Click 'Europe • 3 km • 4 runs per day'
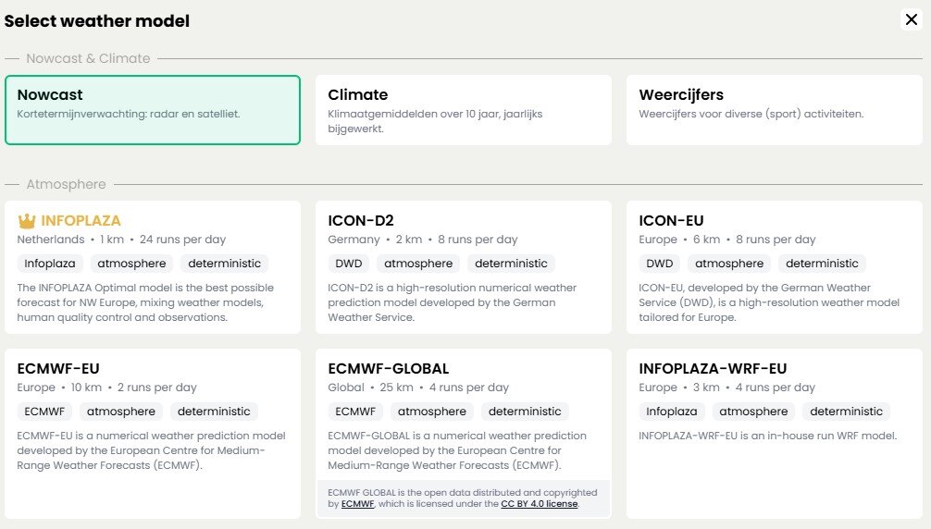 click(726, 388)
